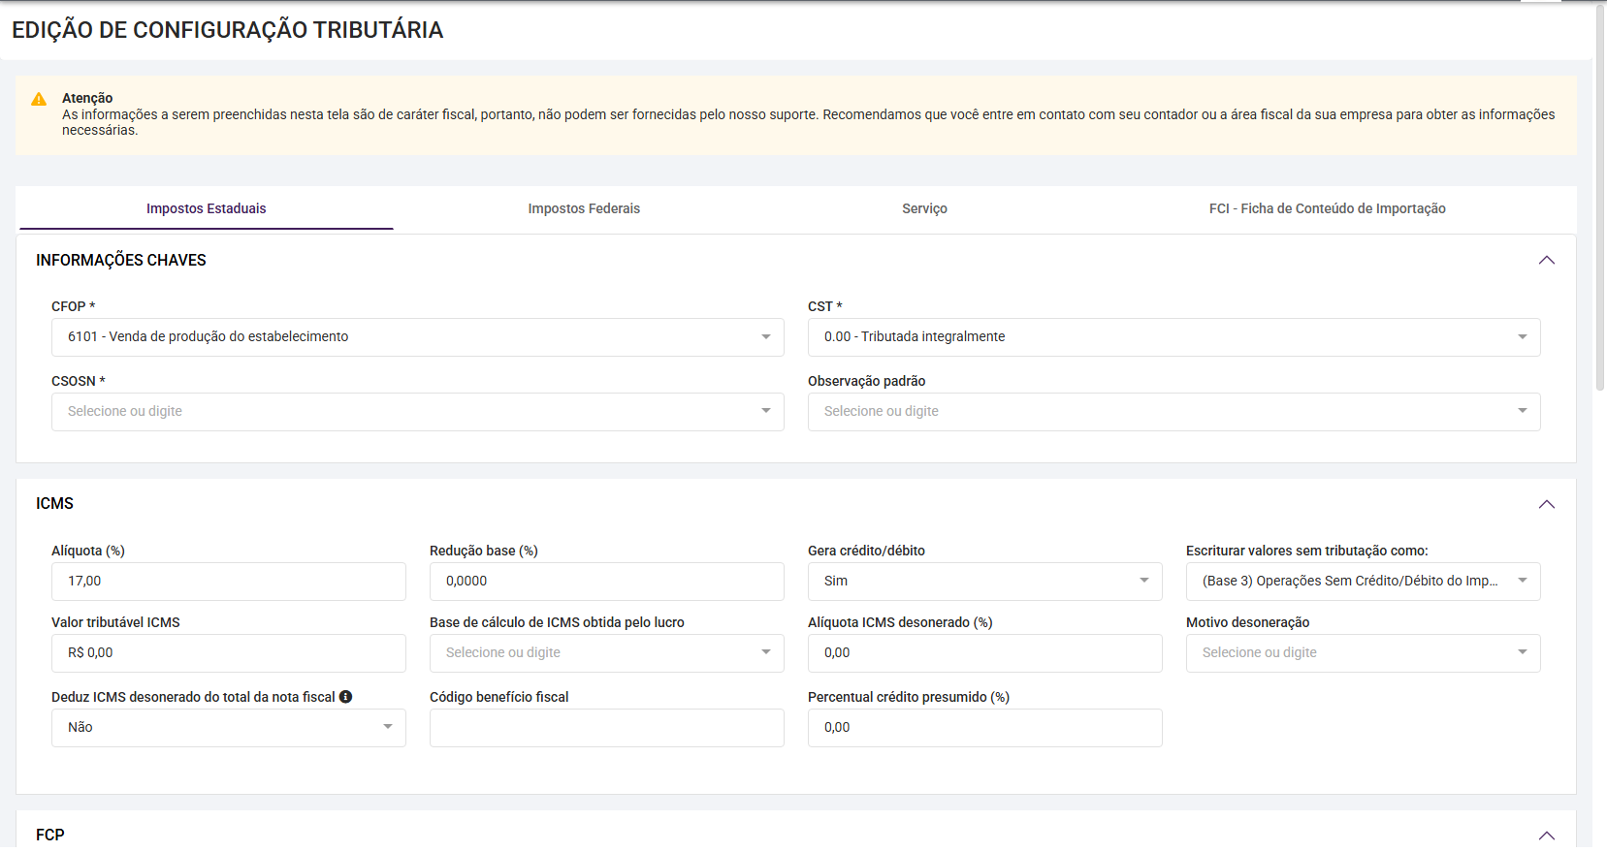The width and height of the screenshot is (1607, 852).
Task: Click the Alíquota ICMS desonerado (%) field
Action: (985, 653)
